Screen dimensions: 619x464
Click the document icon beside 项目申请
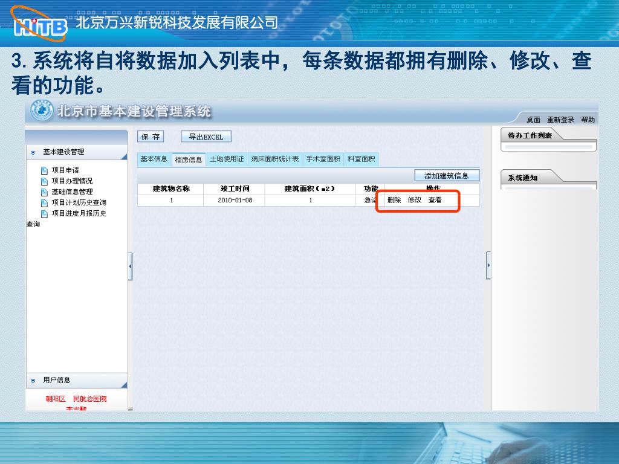pyautogui.click(x=45, y=170)
